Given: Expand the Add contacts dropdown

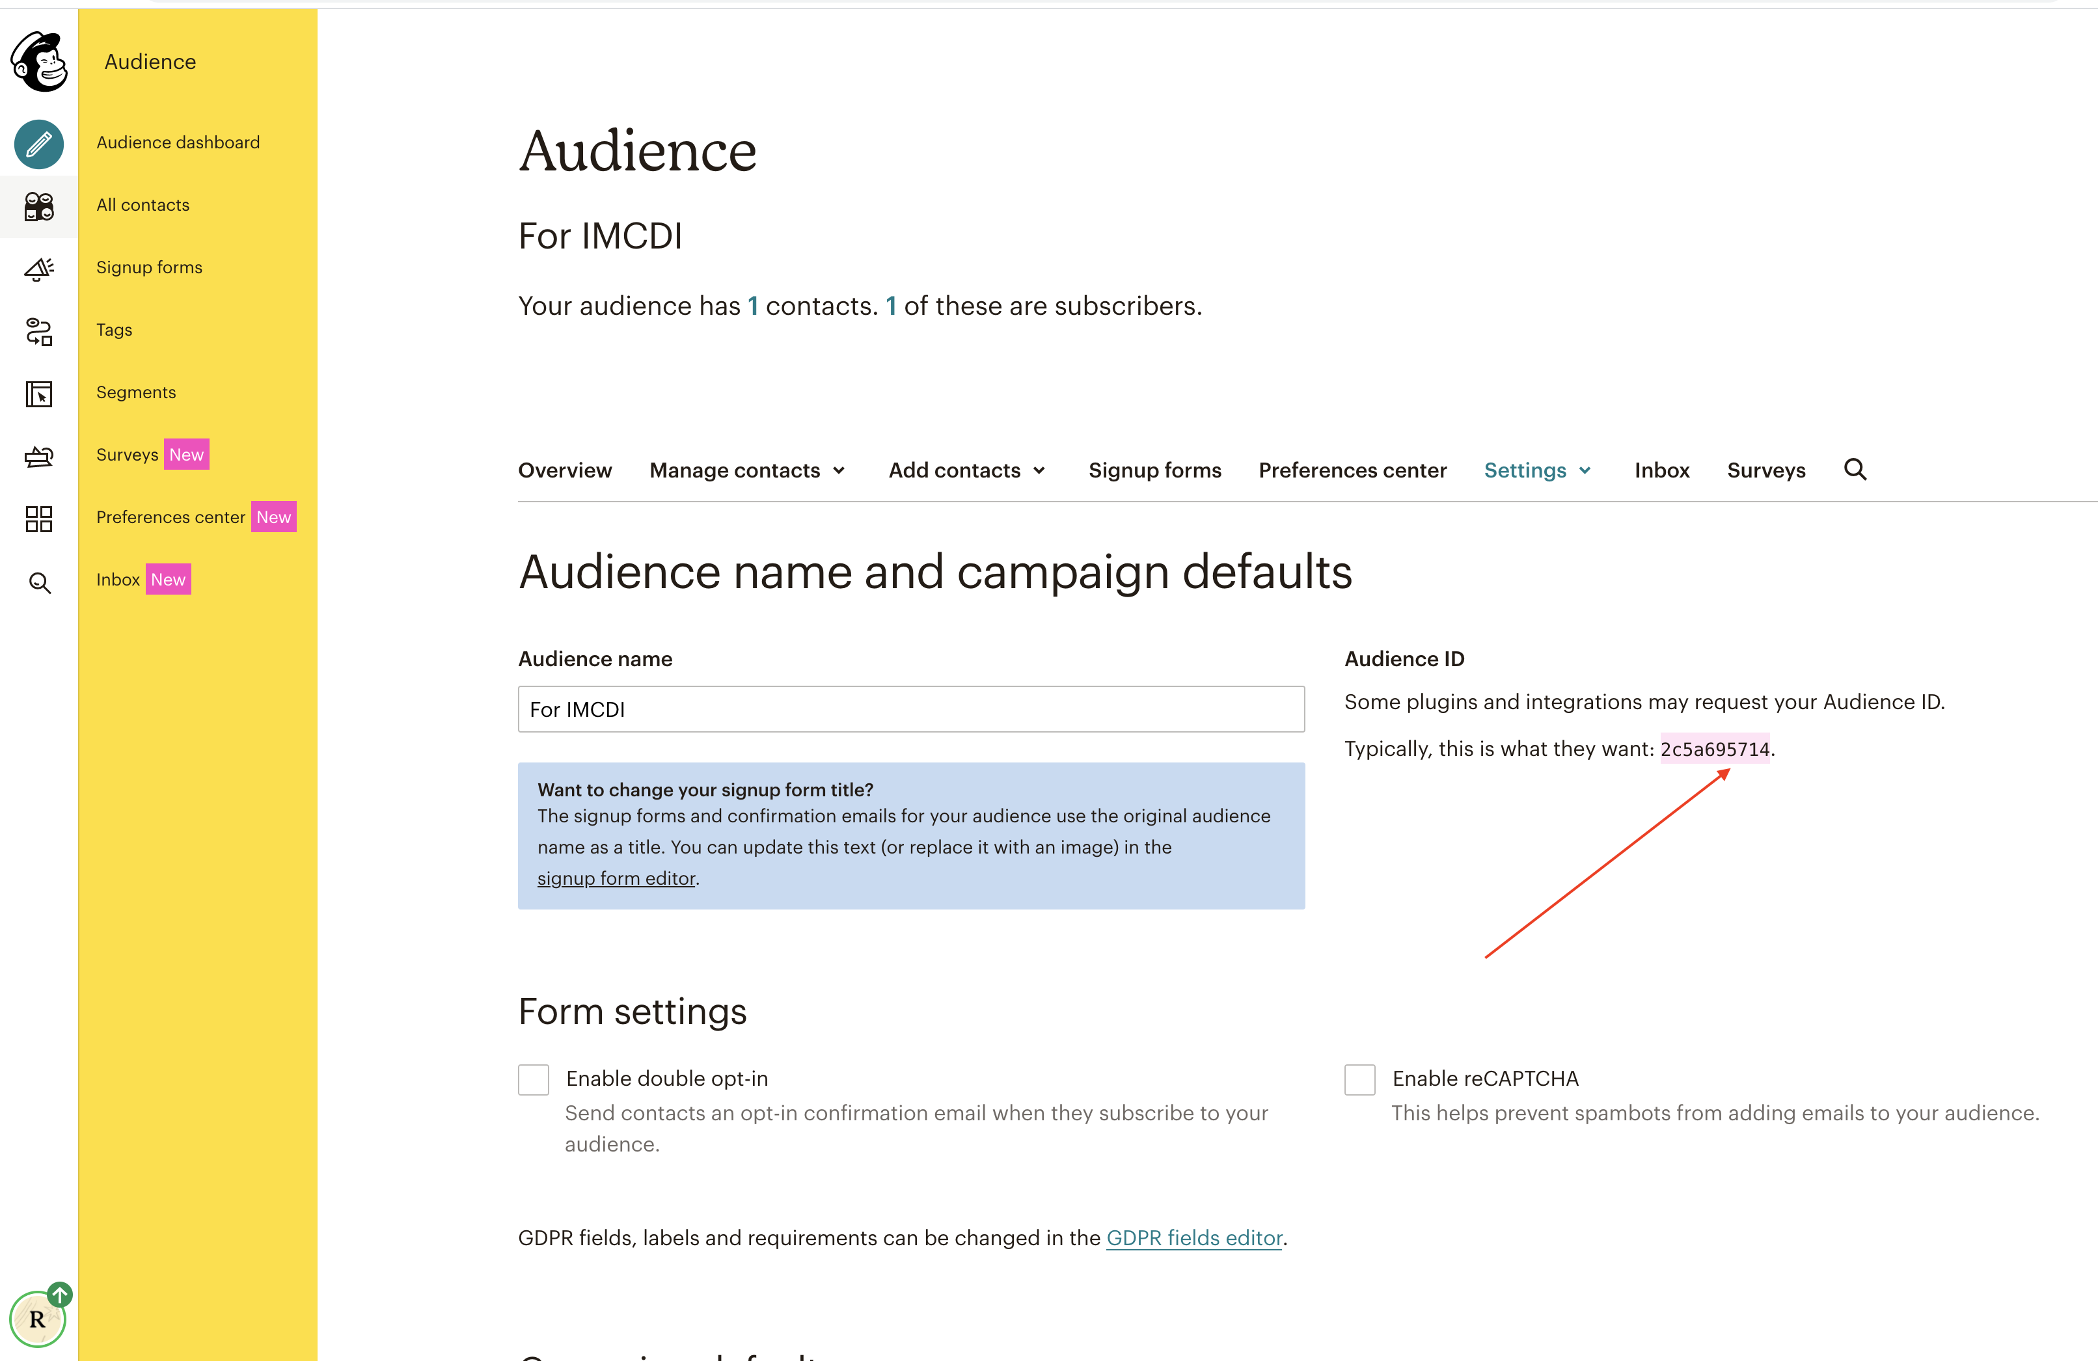Looking at the screenshot, I should point(967,470).
